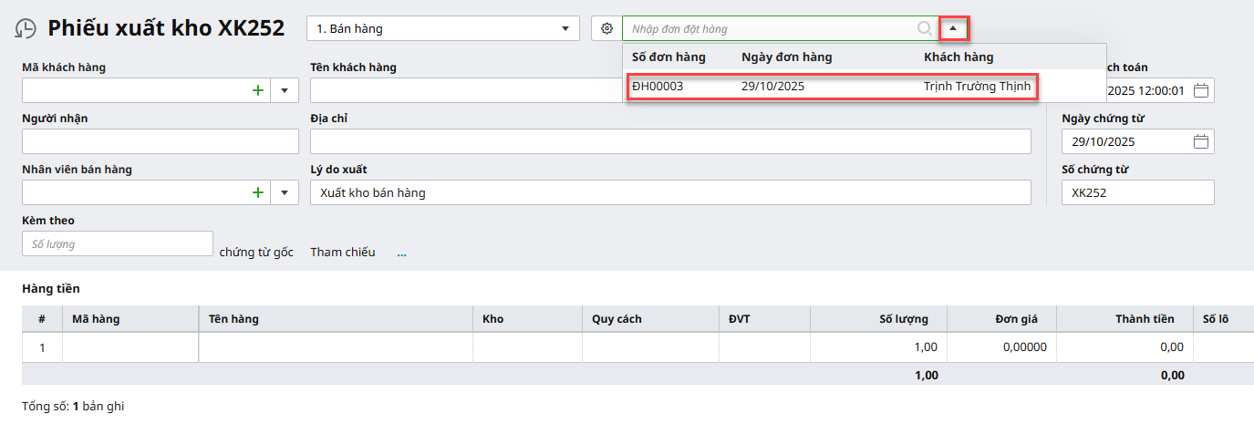1254x424 pixels.
Task: Expand the Nhân viên bán hàng dropdown
Action: click(285, 192)
